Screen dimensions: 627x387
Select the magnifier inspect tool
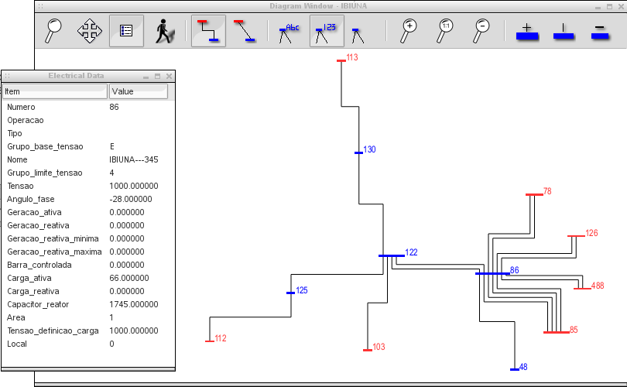click(53, 31)
